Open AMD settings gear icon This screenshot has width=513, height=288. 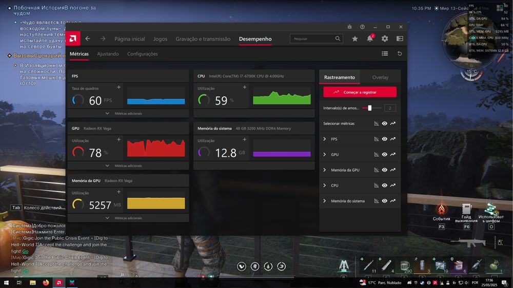pyautogui.click(x=385, y=38)
